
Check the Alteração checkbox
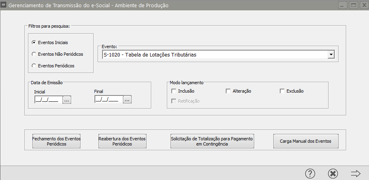point(228,91)
